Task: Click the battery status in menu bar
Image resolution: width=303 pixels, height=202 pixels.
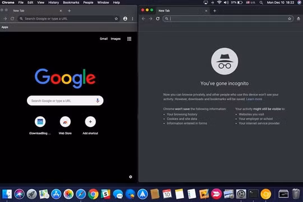Action: tap(237, 2)
